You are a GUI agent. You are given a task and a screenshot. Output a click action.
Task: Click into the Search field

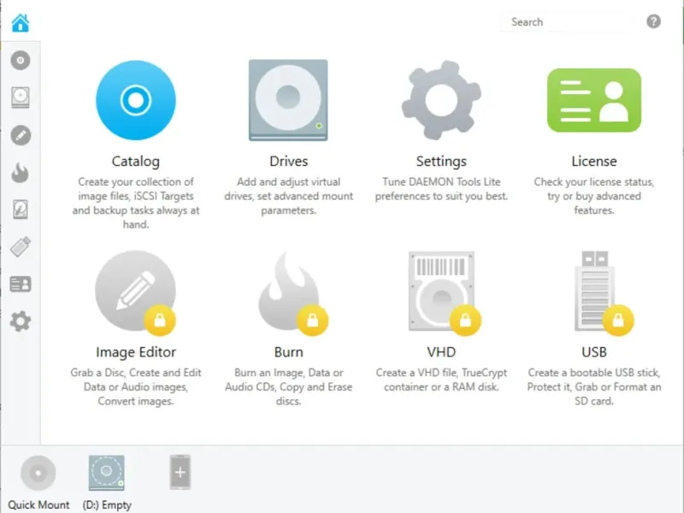[567, 22]
